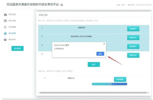Click the 退出登录 logout button
The width and height of the screenshot is (153, 100).
point(17,48)
